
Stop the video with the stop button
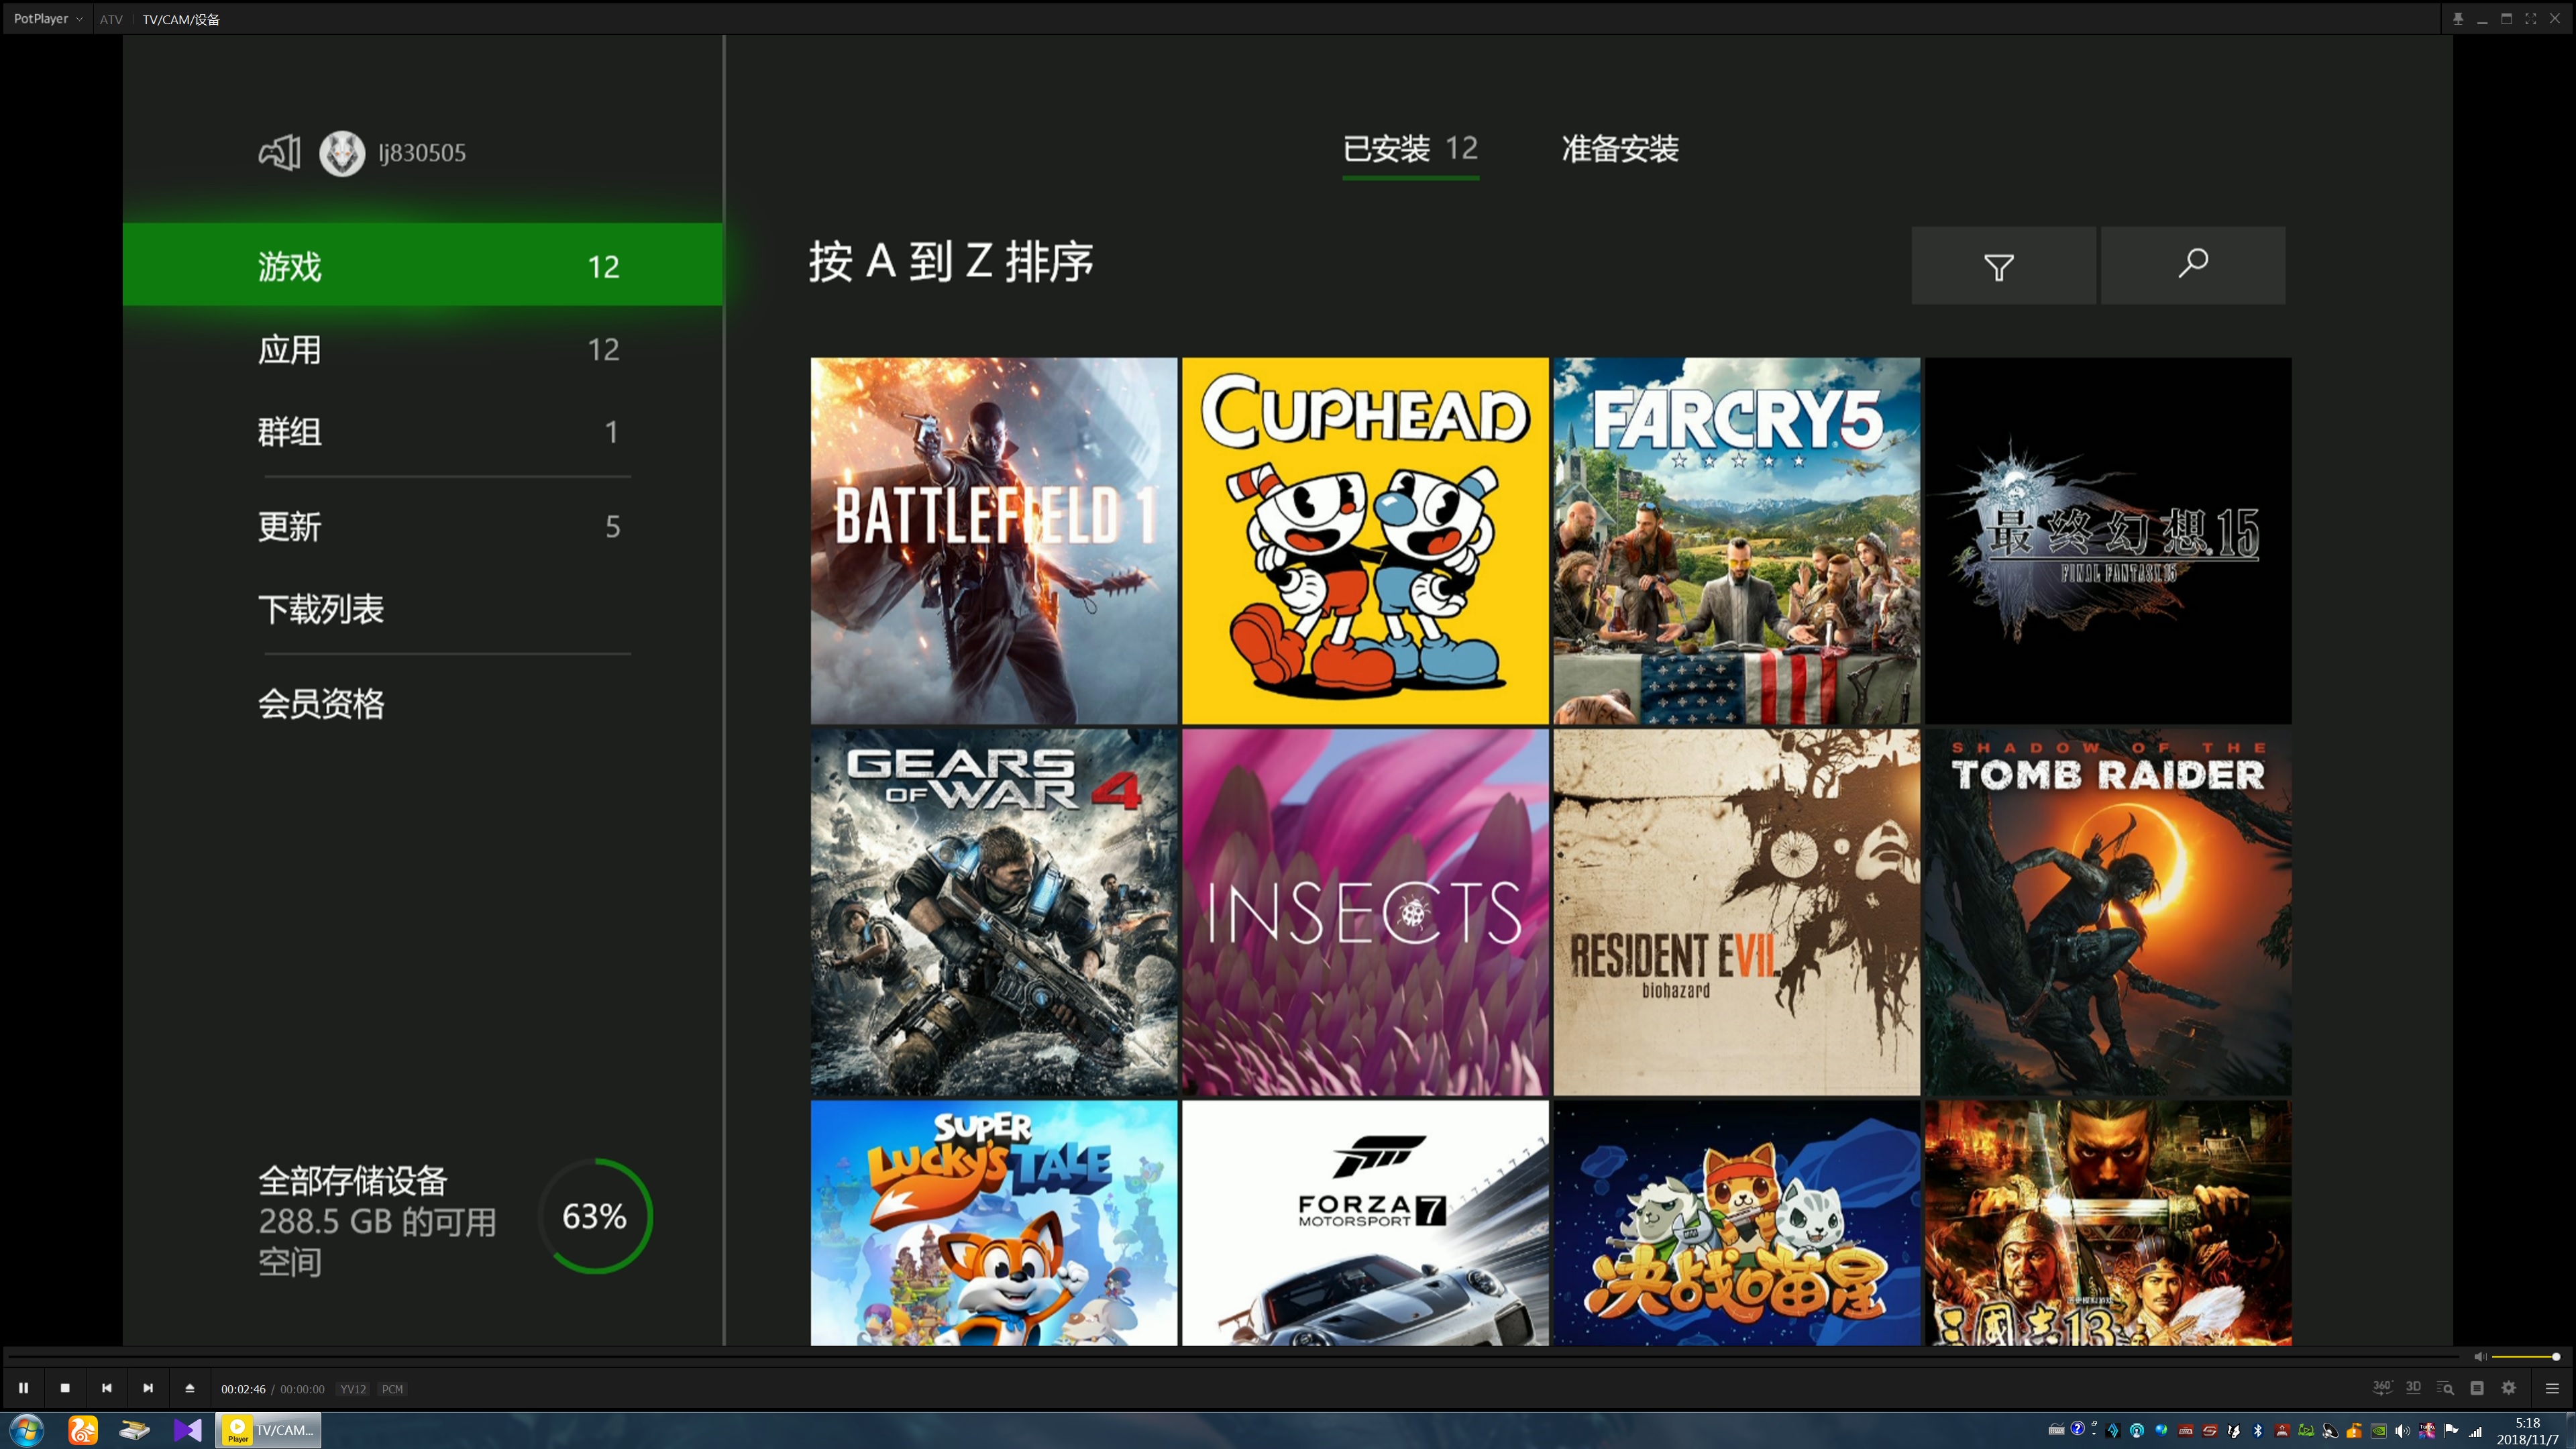[x=65, y=1388]
